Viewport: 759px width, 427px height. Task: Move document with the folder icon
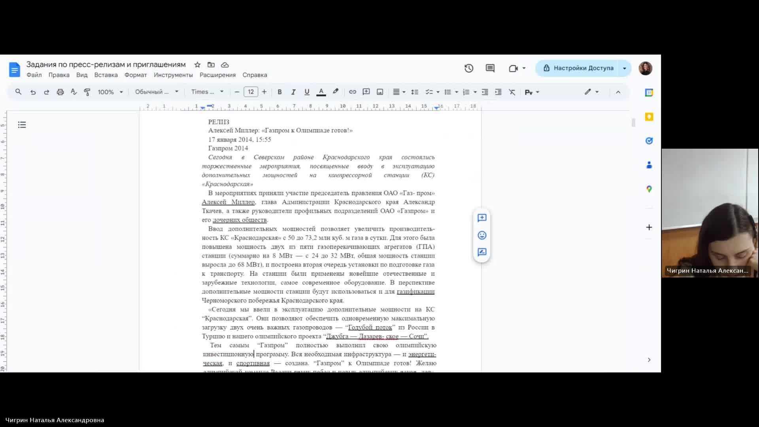pyautogui.click(x=211, y=65)
